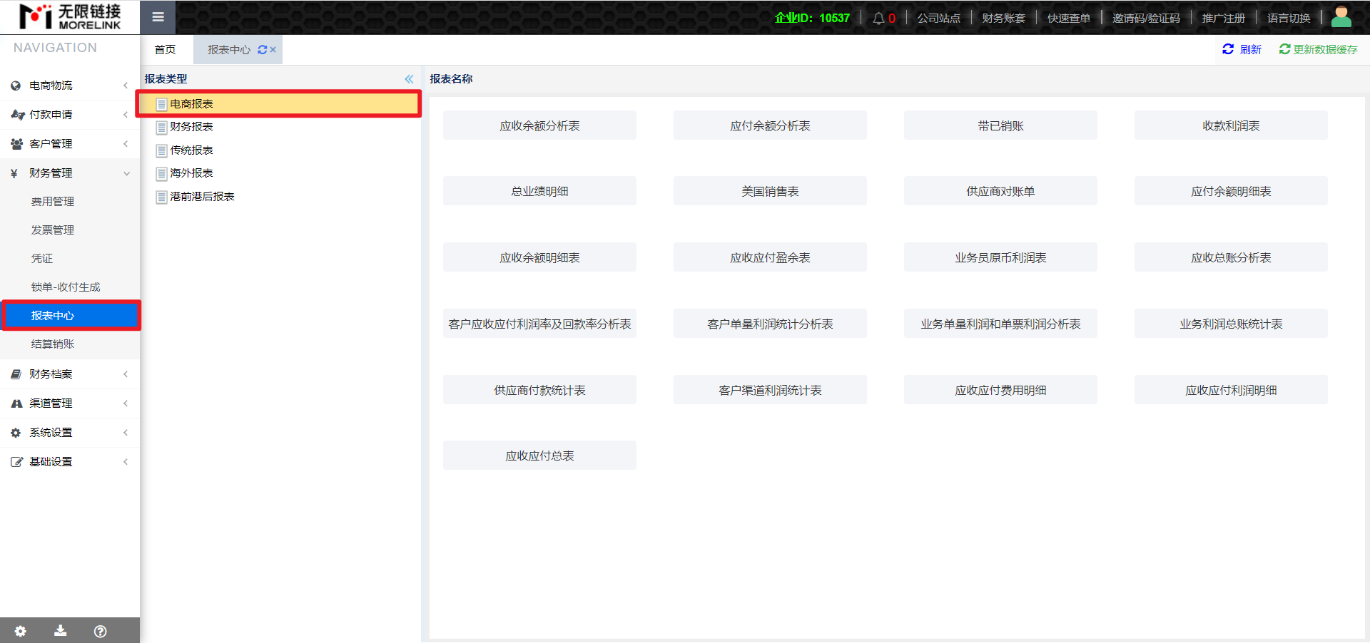This screenshot has height=643, width=1370.
Task: Click 更新数据缓存 button
Action: coord(1318,49)
